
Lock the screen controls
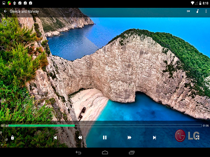(13, 137)
